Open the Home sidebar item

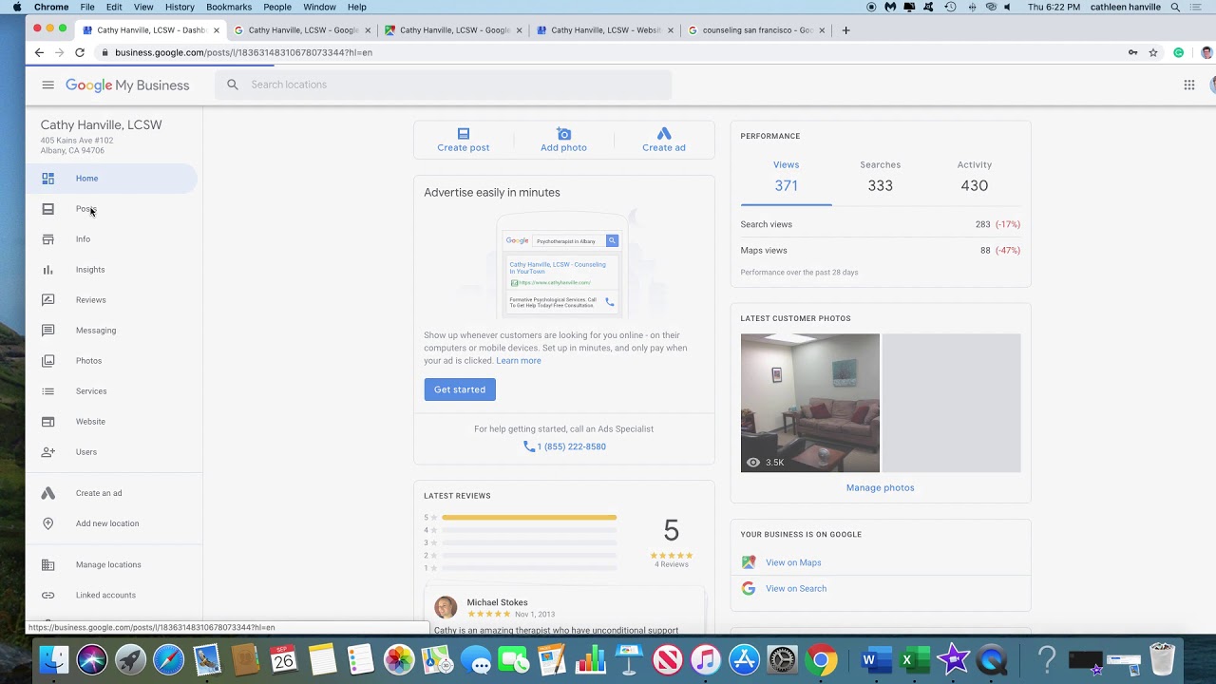pyautogui.click(x=111, y=179)
